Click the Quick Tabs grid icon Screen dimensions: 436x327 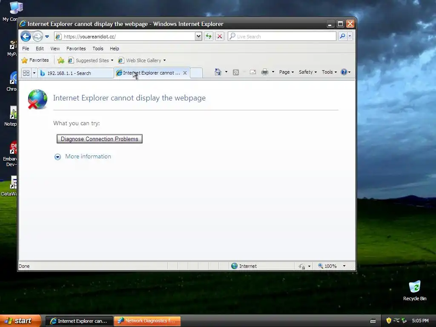[x=26, y=73]
